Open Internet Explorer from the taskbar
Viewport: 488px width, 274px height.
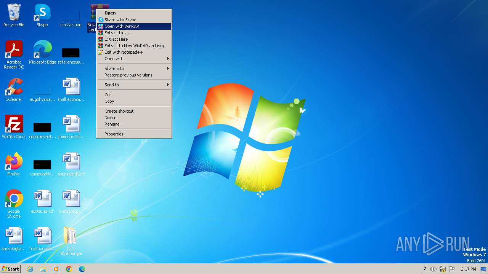pyautogui.click(x=30, y=269)
